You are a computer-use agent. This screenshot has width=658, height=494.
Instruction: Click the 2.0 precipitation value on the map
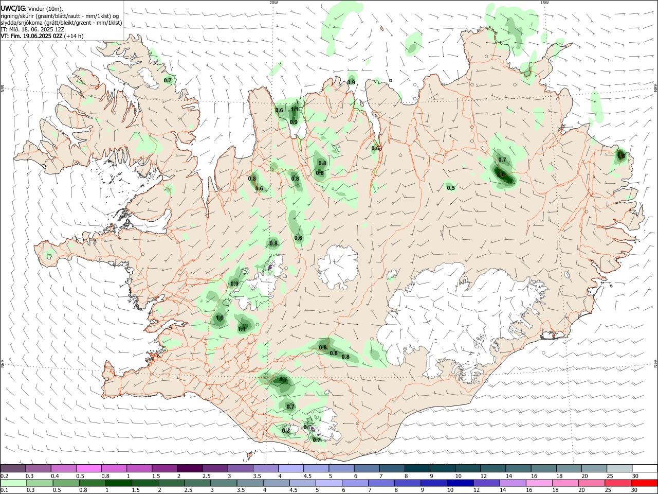[501, 174]
